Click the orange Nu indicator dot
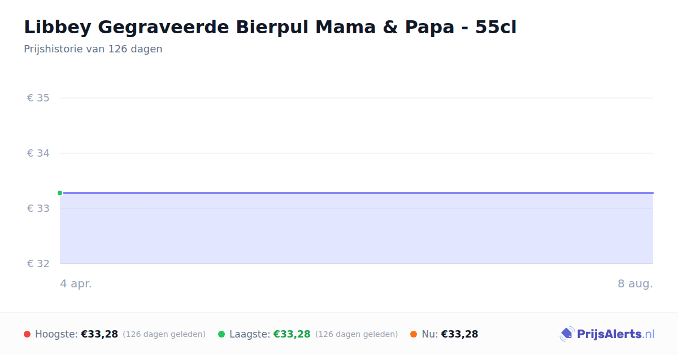 [414, 334]
